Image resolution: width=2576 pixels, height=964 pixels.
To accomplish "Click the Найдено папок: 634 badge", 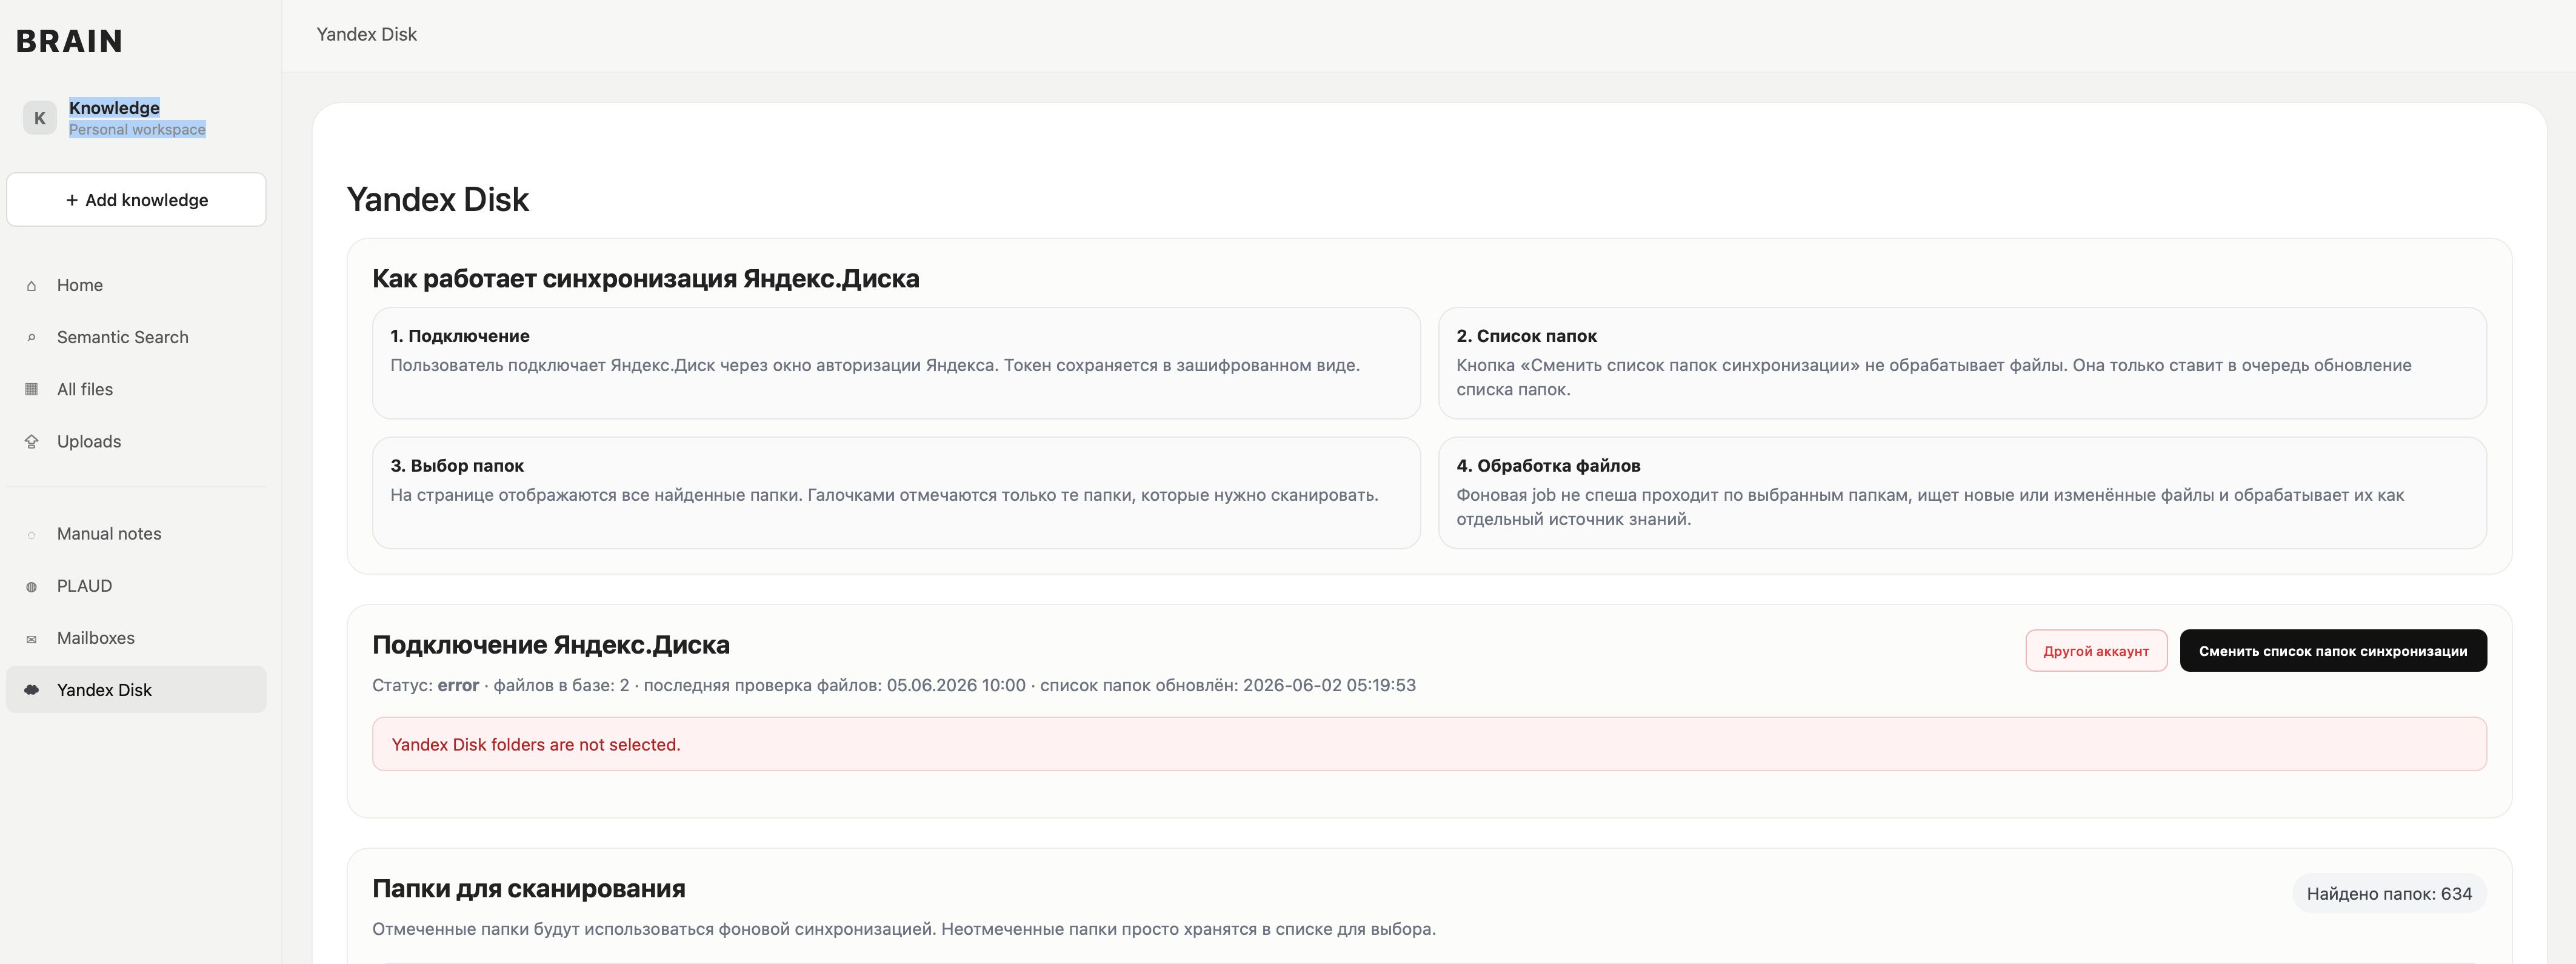I will tap(2389, 894).
